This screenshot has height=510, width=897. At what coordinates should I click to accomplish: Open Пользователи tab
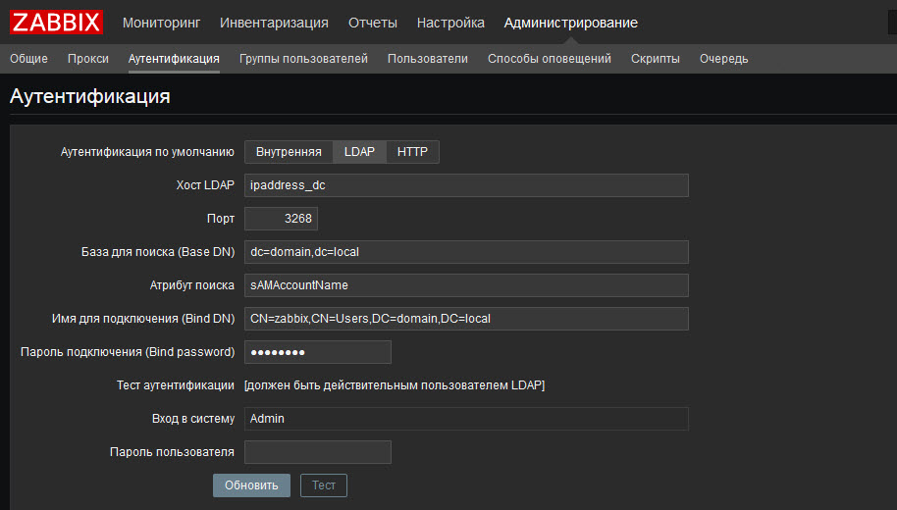pos(427,58)
